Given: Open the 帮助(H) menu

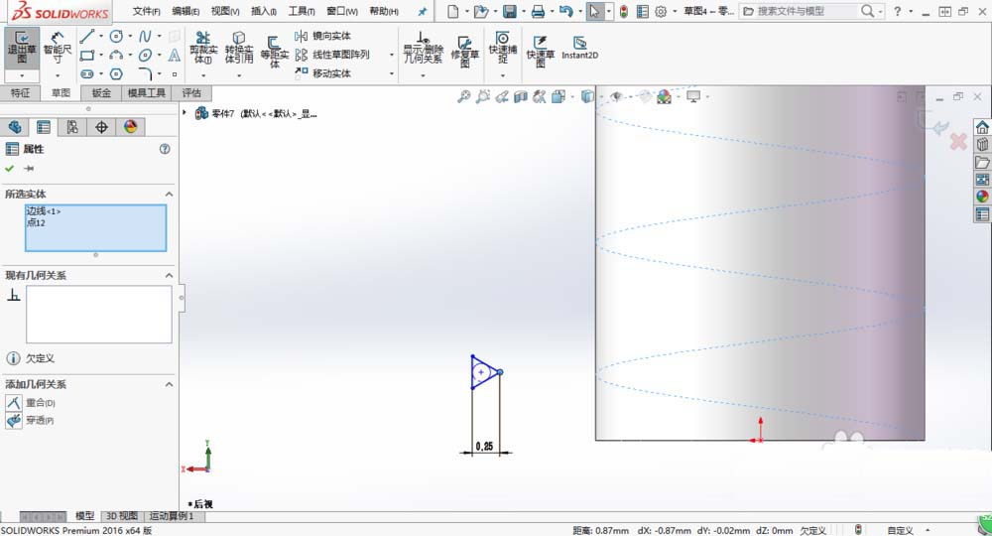Looking at the screenshot, I should coord(384,11).
